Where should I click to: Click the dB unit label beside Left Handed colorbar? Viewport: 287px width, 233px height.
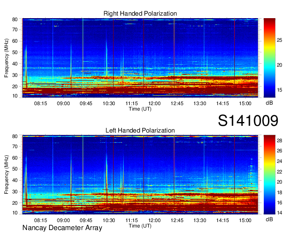269,219
